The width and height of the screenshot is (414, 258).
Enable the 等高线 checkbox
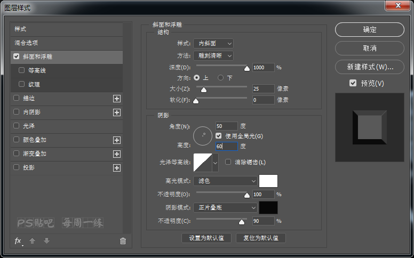[x=22, y=70]
